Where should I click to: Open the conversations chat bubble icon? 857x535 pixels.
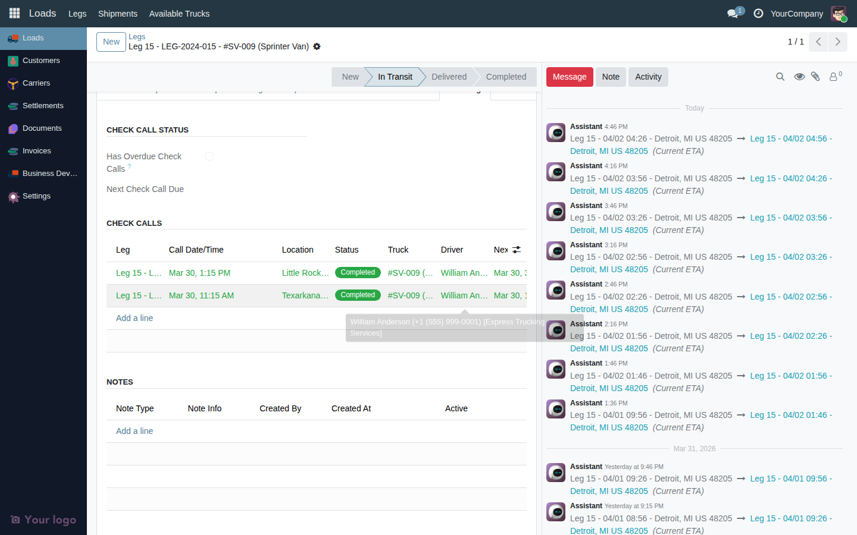(x=733, y=13)
